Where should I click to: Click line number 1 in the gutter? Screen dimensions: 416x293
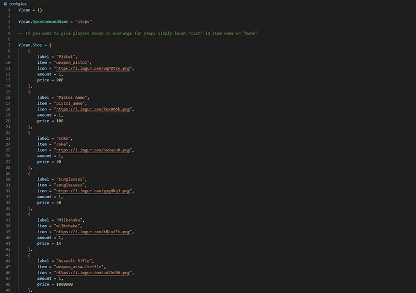click(7, 10)
